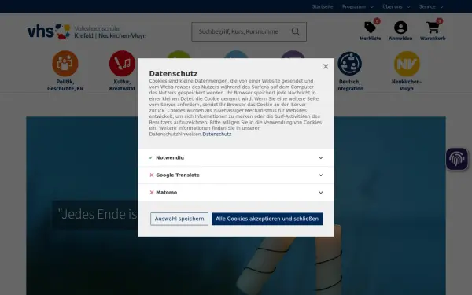Click Auswahl speichern button

pyautogui.click(x=179, y=219)
